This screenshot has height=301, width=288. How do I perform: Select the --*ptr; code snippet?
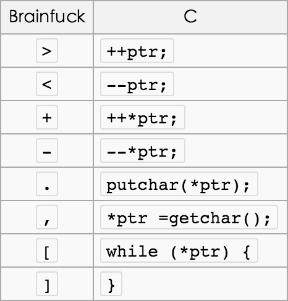point(143,150)
